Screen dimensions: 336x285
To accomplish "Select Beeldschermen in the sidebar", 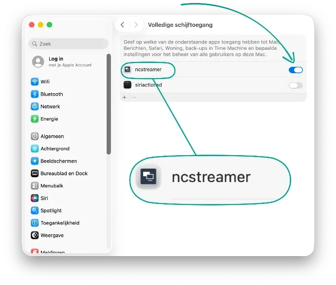I will coord(58,161).
